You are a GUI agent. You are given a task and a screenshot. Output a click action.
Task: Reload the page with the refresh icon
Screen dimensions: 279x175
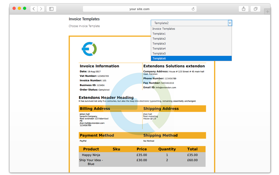[193, 9]
